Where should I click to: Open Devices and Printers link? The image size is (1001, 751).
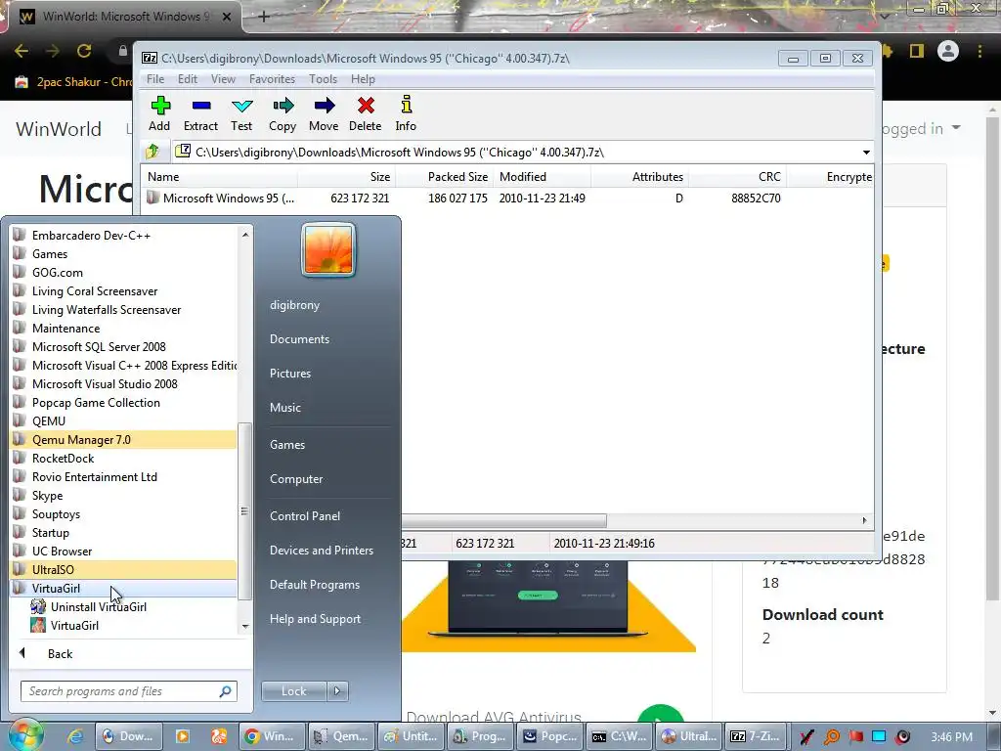tap(321, 550)
